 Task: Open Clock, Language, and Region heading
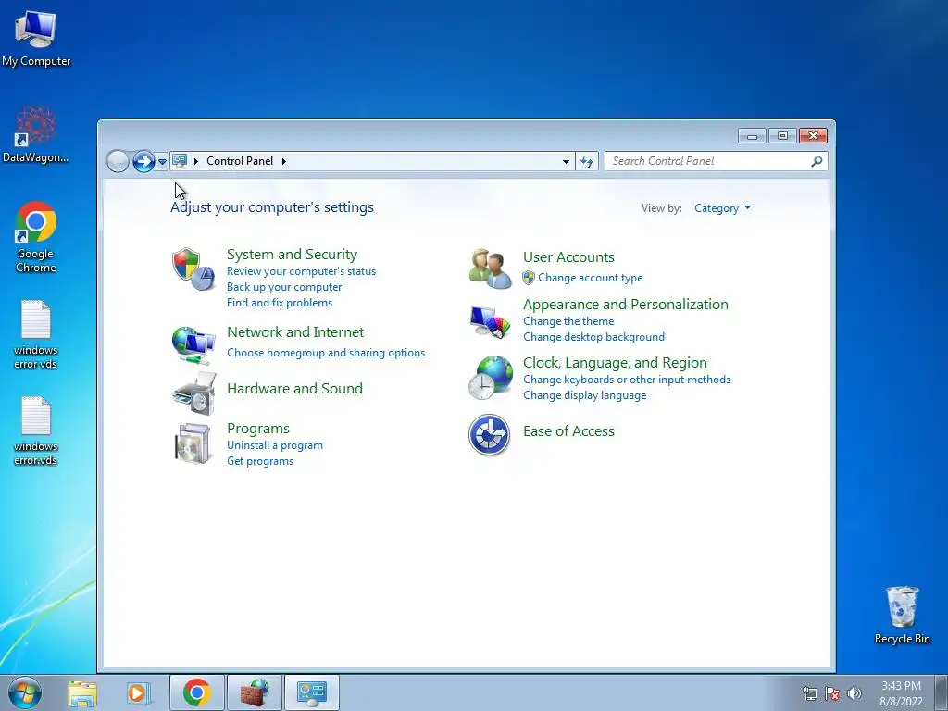click(x=615, y=362)
